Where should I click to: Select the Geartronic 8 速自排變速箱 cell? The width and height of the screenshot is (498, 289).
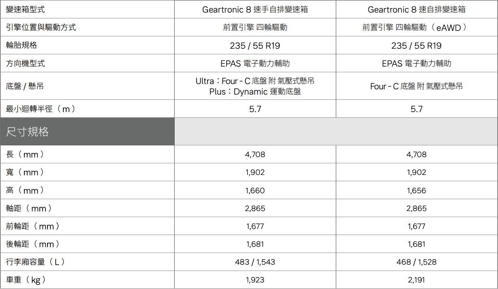[416, 9]
